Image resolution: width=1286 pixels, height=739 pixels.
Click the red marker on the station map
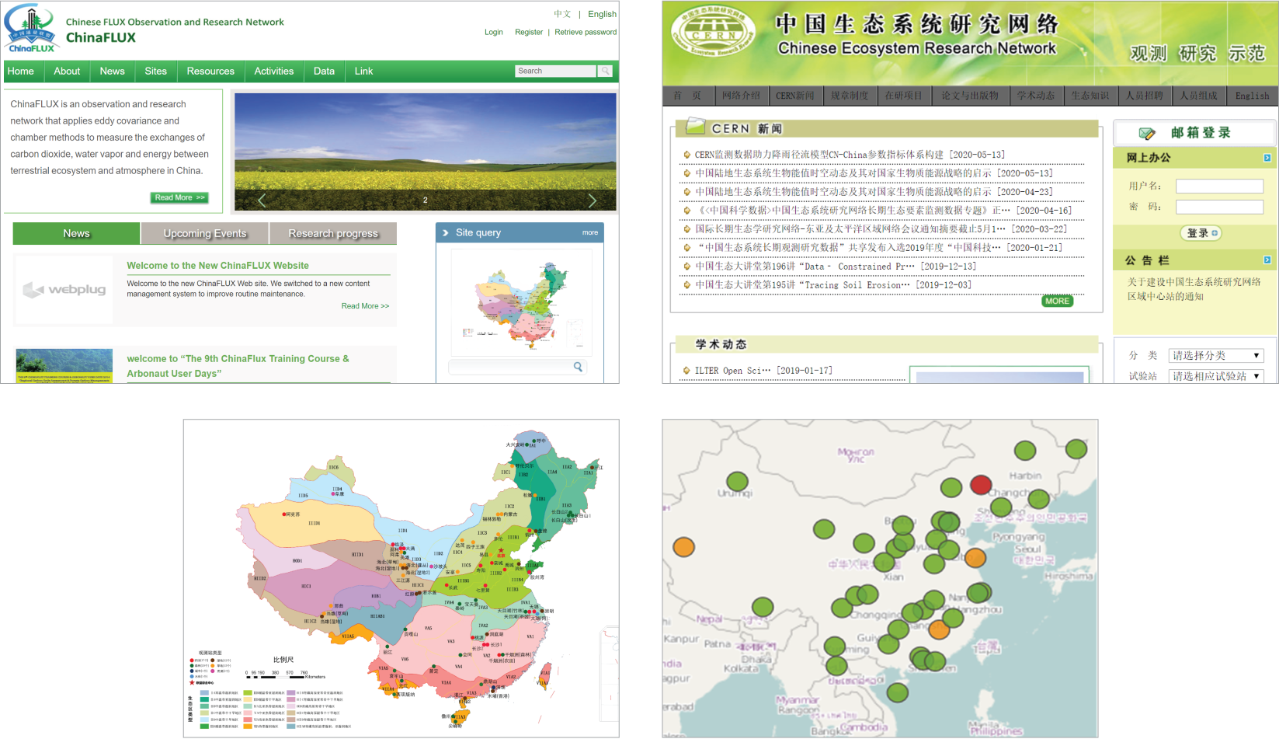pos(981,485)
